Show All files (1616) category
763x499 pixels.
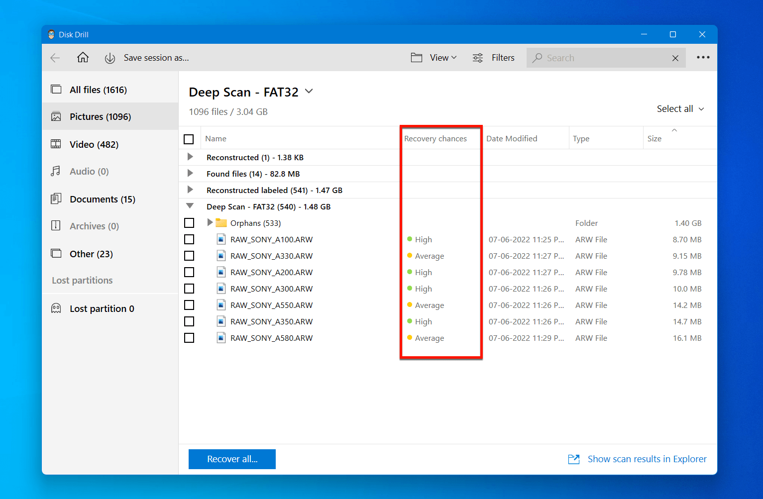tap(110, 90)
